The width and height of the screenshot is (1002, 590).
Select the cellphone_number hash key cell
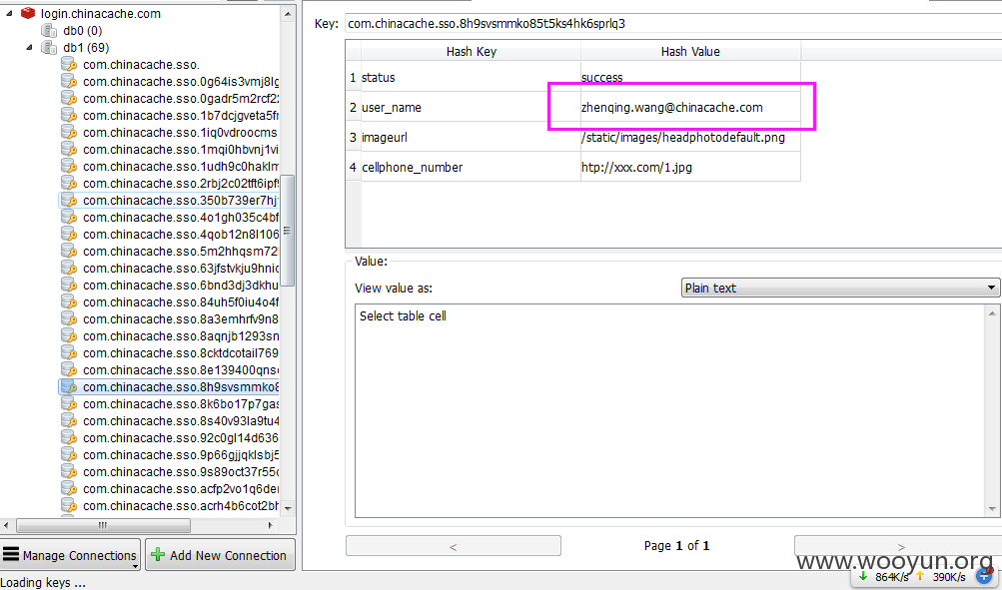tap(471, 167)
